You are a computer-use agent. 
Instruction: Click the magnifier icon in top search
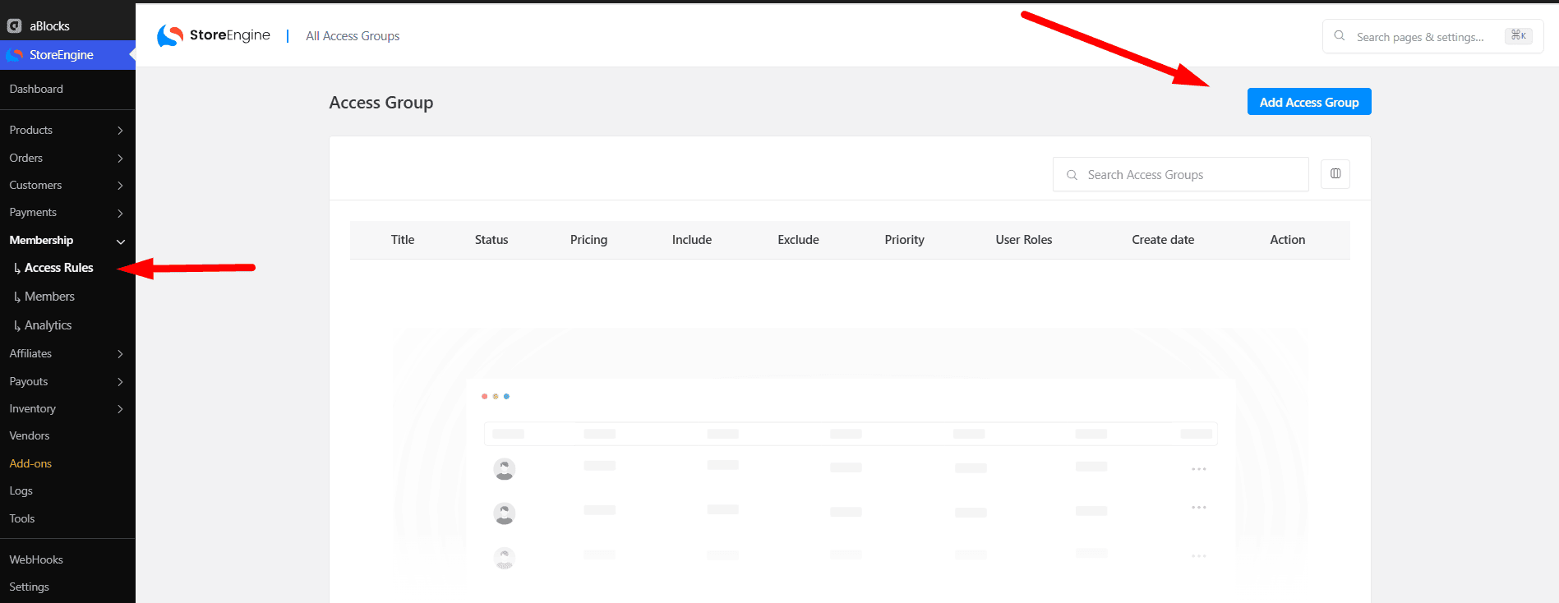tap(1340, 36)
